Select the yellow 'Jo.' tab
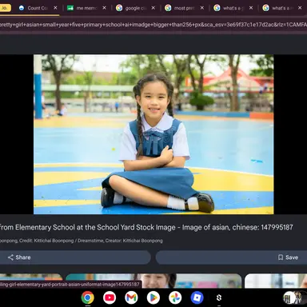 click(x=5, y=8)
